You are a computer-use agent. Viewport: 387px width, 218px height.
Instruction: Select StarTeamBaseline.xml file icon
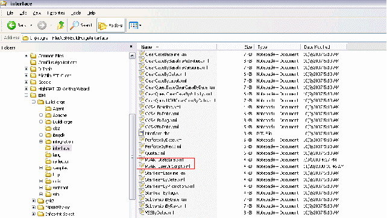point(142,173)
